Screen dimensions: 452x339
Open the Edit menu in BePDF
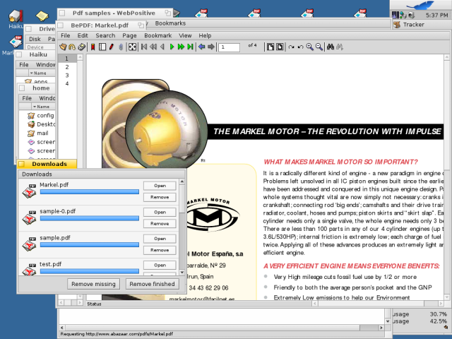pyautogui.click(x=83, y=35)
